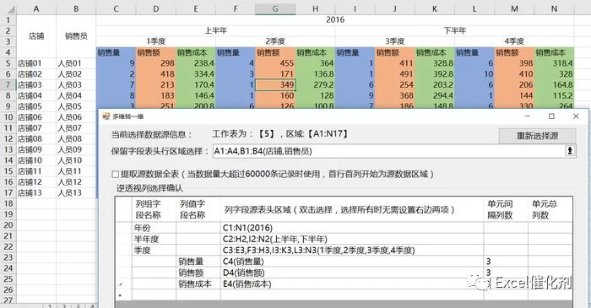Click the dialog's app icon in title bar
The height and width of the screenshot is (308, 591).
106,116
